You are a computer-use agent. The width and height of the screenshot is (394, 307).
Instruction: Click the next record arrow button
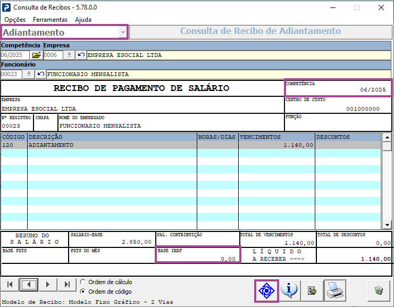point(48,284)
